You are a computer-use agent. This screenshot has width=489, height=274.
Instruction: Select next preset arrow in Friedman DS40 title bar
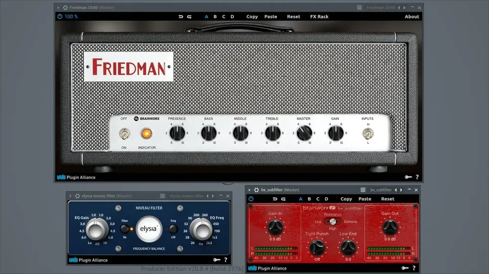(x=404, y=7)
